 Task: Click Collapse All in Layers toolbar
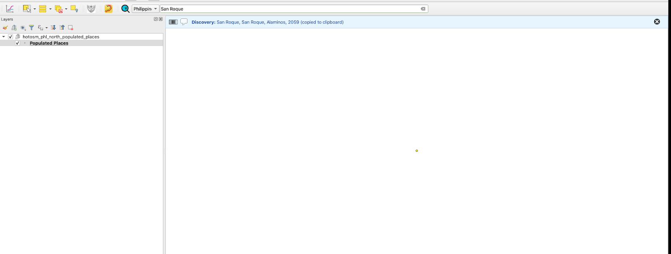click(62, 28)
